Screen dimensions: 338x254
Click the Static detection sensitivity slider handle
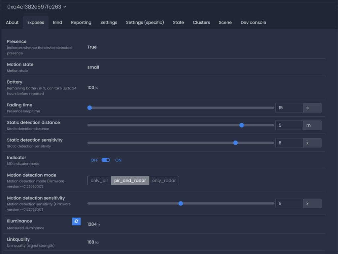(x=235, y=143)
